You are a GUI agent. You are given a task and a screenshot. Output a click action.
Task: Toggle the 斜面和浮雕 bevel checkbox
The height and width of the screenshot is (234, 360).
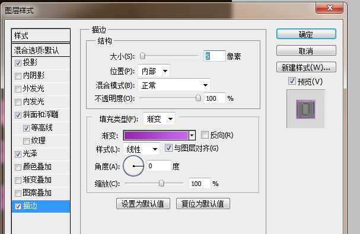[18, 115]
